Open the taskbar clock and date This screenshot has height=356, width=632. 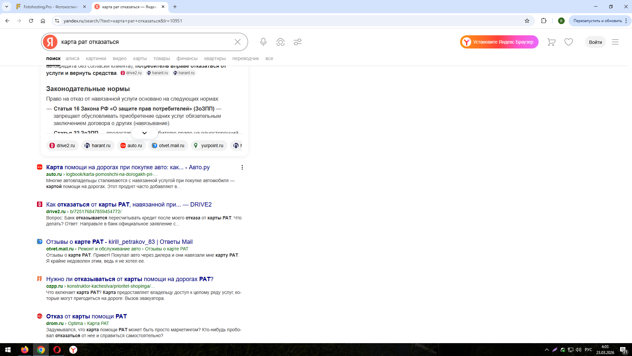pos(605,350)
